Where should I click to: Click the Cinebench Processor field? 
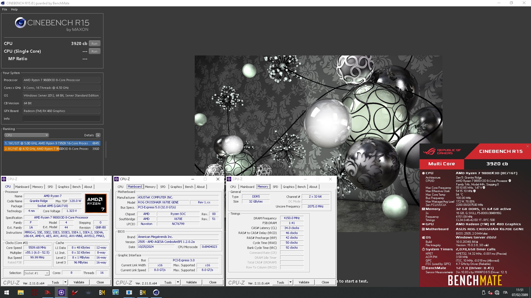pyautogui.click(x=61, y=80)
